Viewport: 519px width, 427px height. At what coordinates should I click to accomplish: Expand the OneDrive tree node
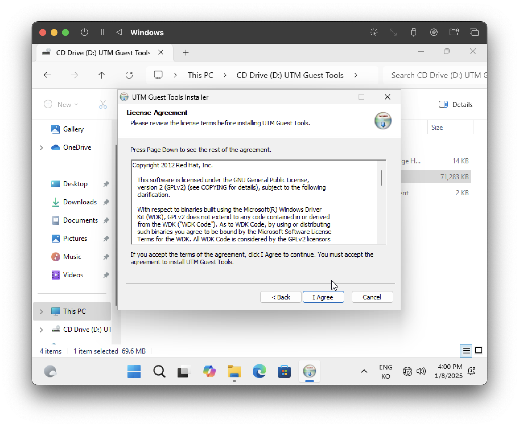pyautogui.click(x=41, y=147)
